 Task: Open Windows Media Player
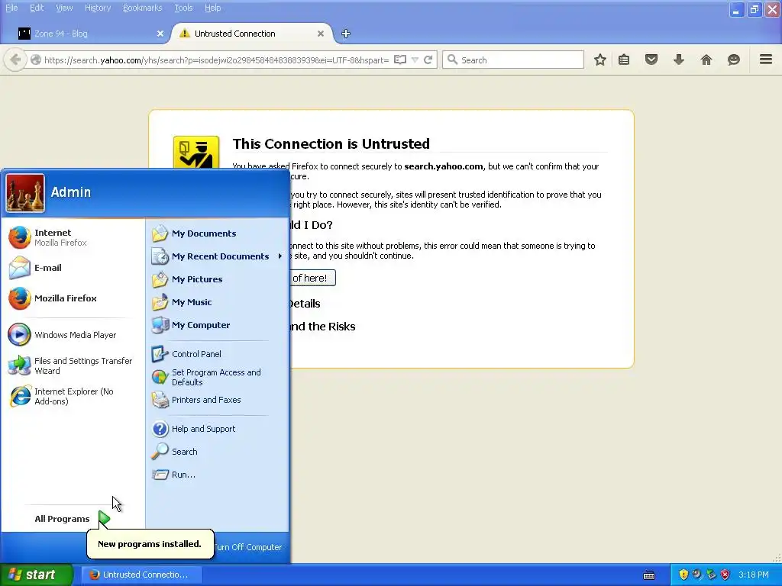[x=74, y=335]
